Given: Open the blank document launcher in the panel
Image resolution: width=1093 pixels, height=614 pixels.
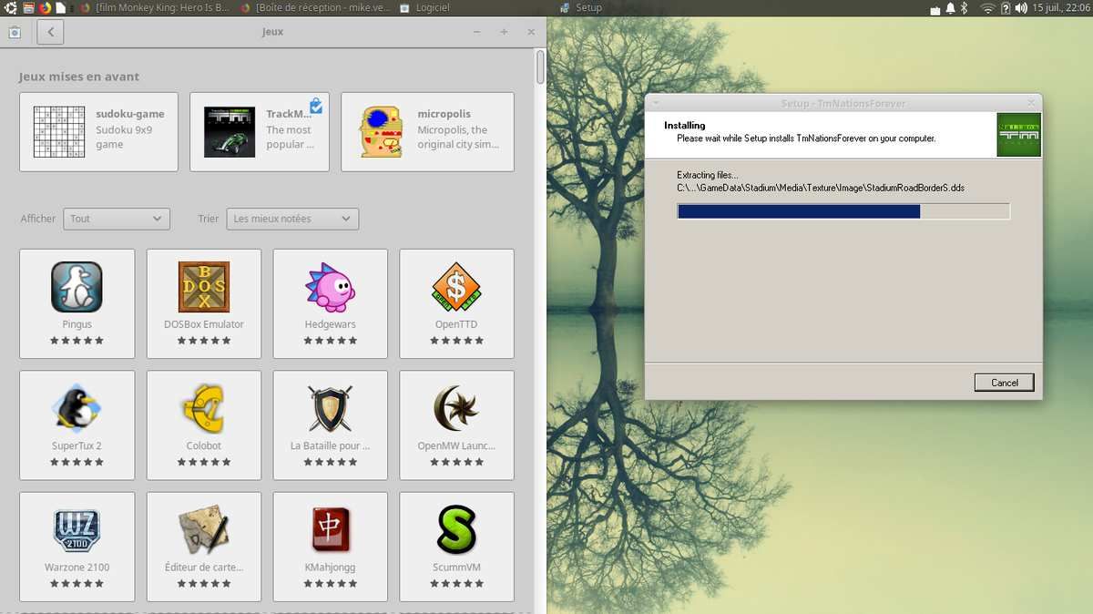Looking at the screenshot, I should pos(63,7).
